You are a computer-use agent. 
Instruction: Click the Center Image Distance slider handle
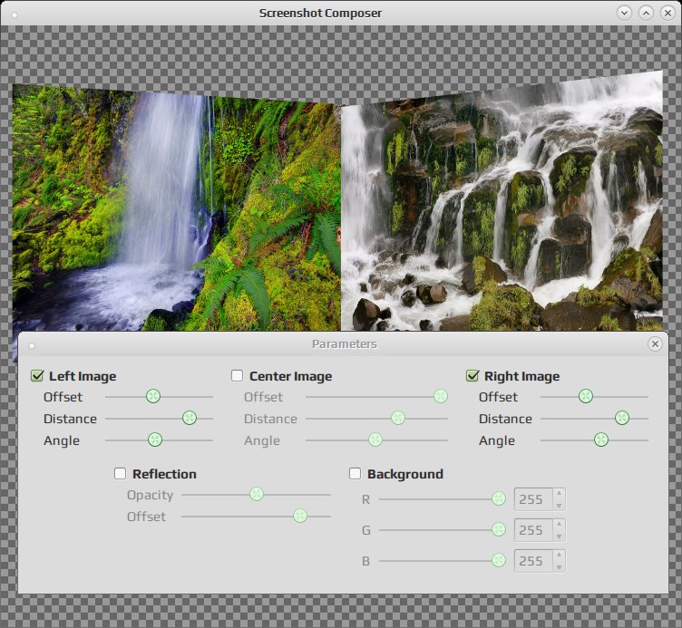click(x=398, y=418)
